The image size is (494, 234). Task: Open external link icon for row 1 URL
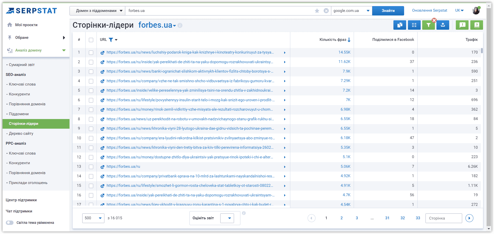tap(102, 53)
